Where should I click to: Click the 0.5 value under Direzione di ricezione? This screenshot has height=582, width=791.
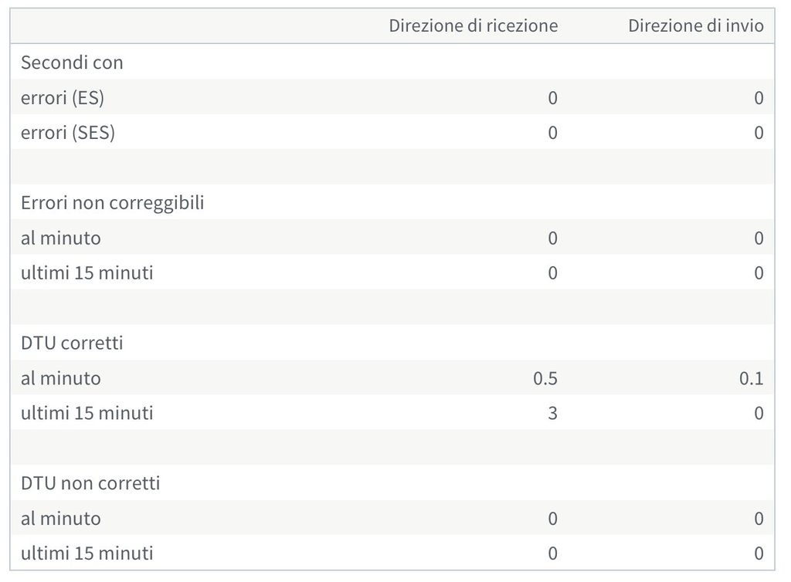pos(545,378)
